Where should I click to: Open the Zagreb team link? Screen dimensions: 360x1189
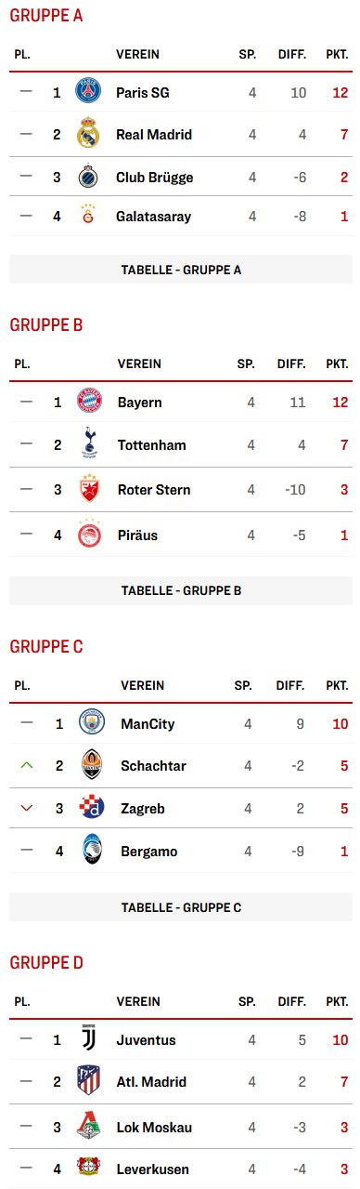click(x=143, y=809)
